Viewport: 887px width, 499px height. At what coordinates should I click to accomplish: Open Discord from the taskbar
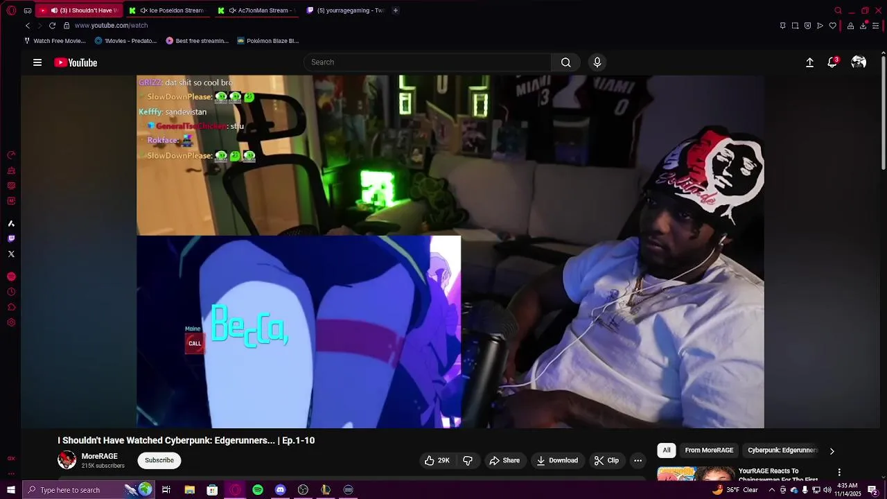(280, 490)
